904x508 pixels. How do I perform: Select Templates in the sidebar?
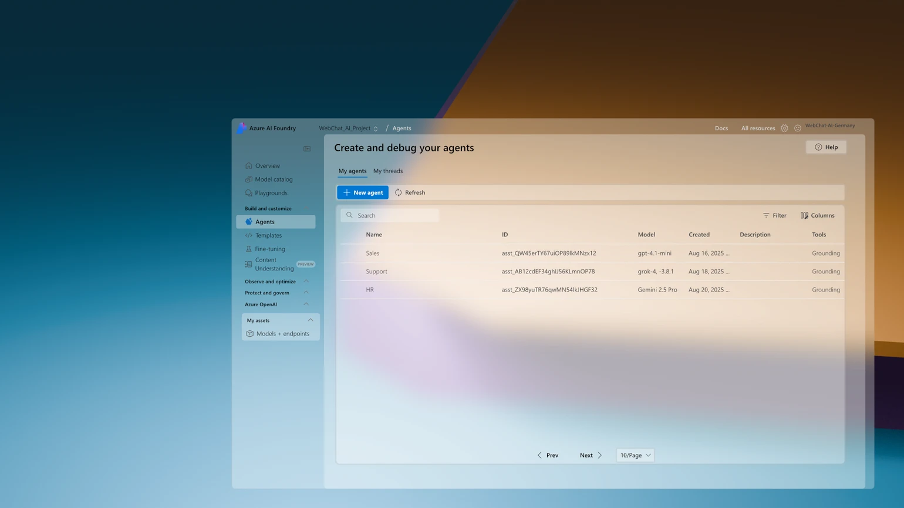coord(268,235)
